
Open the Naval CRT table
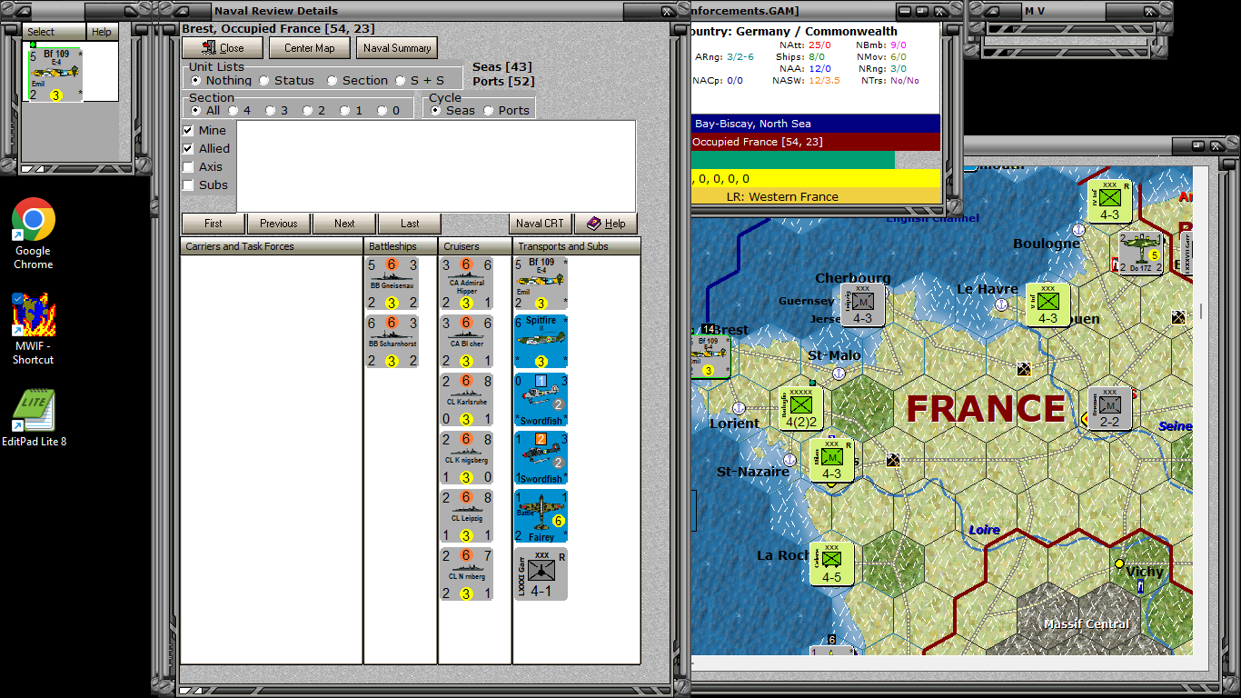[x=540, y=224]
